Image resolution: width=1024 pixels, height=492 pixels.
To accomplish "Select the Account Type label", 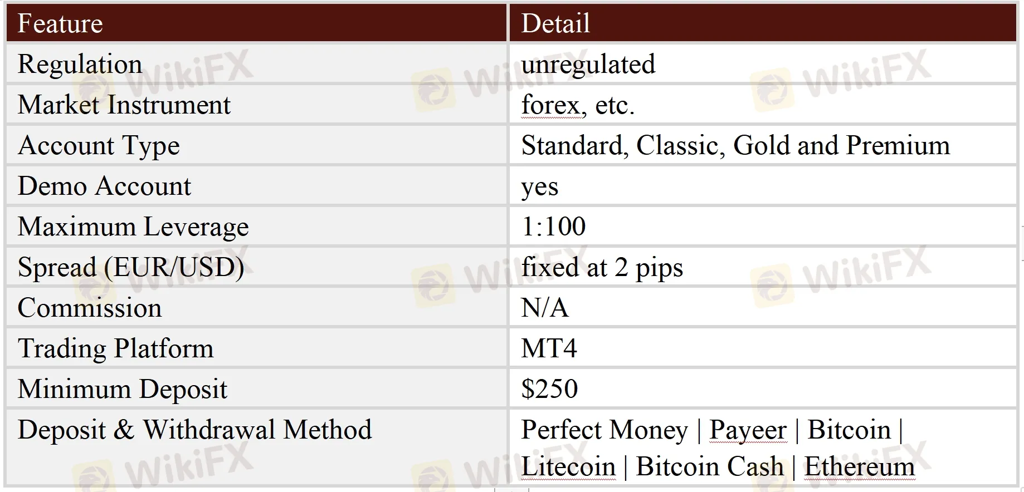I will pyautogui.click(x=99, y=145).
